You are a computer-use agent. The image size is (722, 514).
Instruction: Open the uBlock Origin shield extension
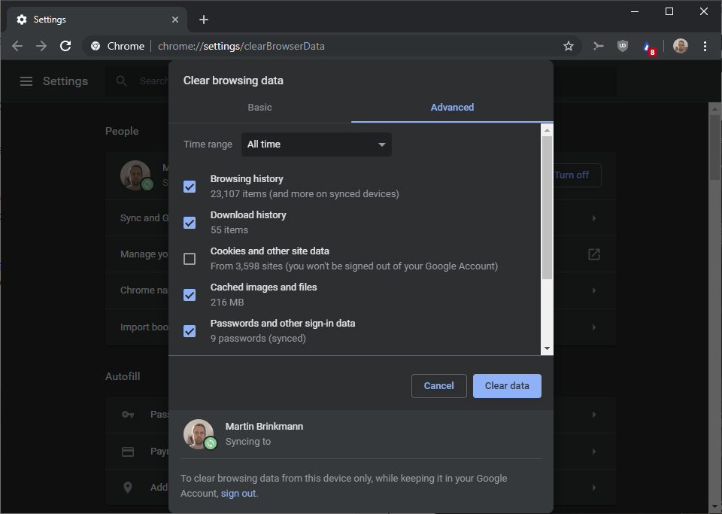coord(623,46)
